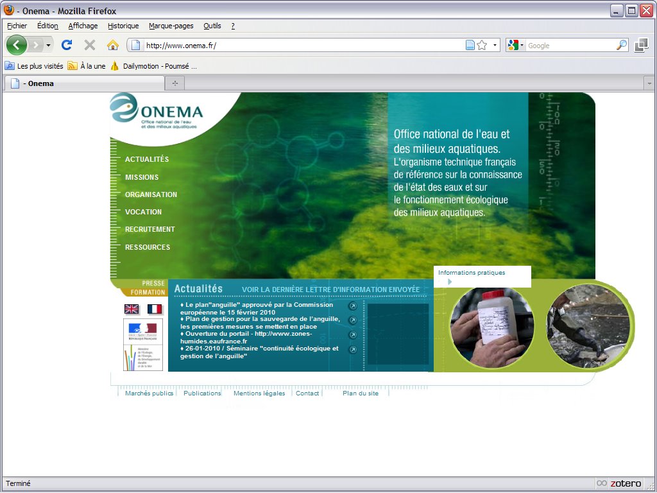Image resolution: width=657 pixels, height=493 pixels.
Task: Click the Home icon in the toolbar
Action: click(x=113, y=45)
